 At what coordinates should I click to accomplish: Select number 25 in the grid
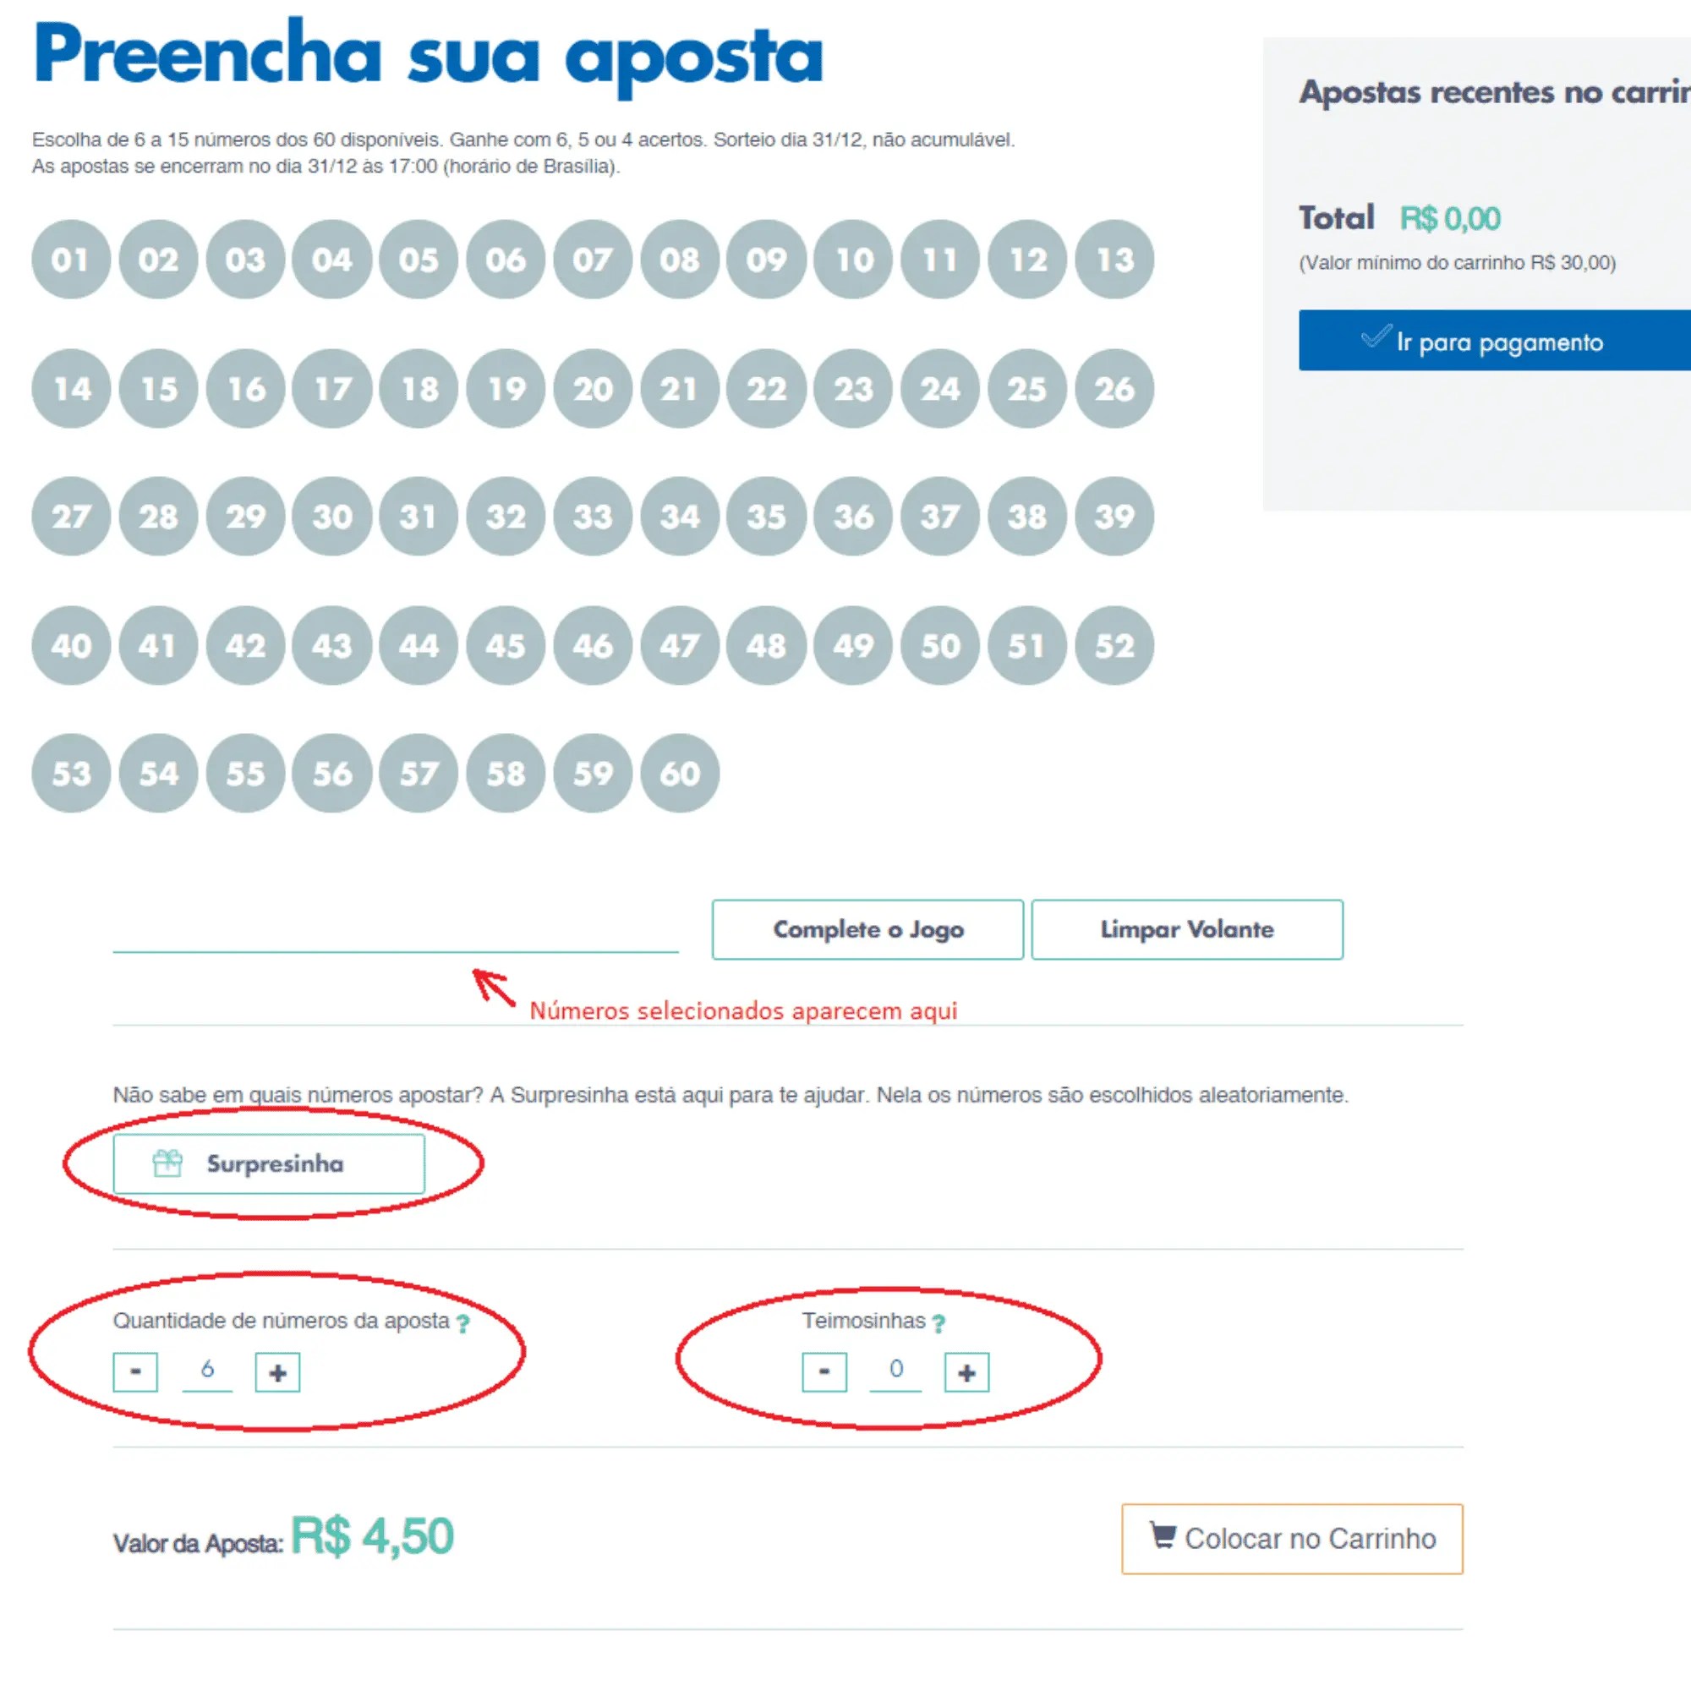tap(1026, 389)
